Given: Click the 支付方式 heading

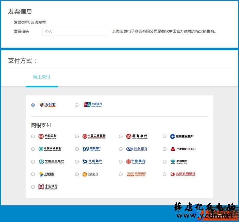Looking at the screenshot, I should pyautogui.click(x=22, y=61).
